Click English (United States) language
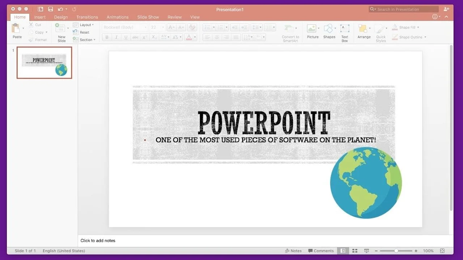Viewport: 463px width, 260px height. pos(64,251)
